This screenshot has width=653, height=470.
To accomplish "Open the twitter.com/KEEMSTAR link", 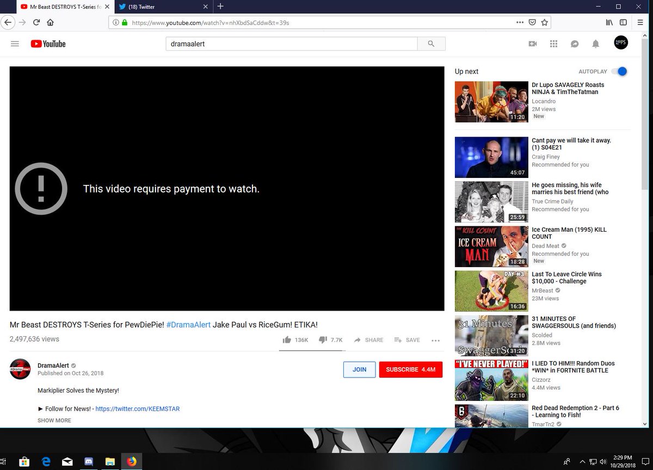I will tap(138, 409).
